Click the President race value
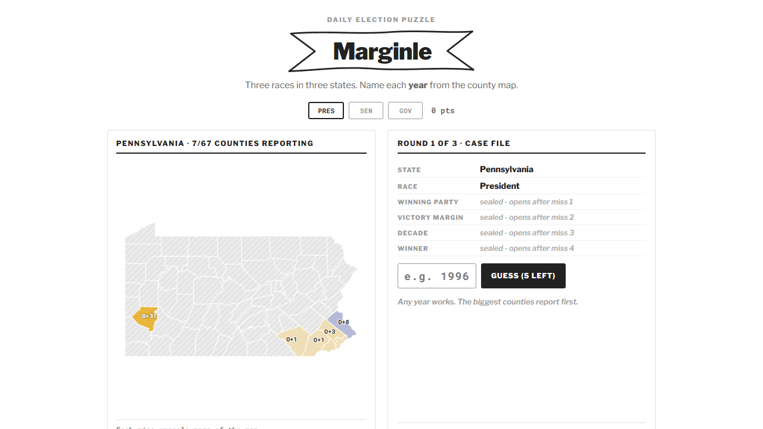 click(500, 186)
